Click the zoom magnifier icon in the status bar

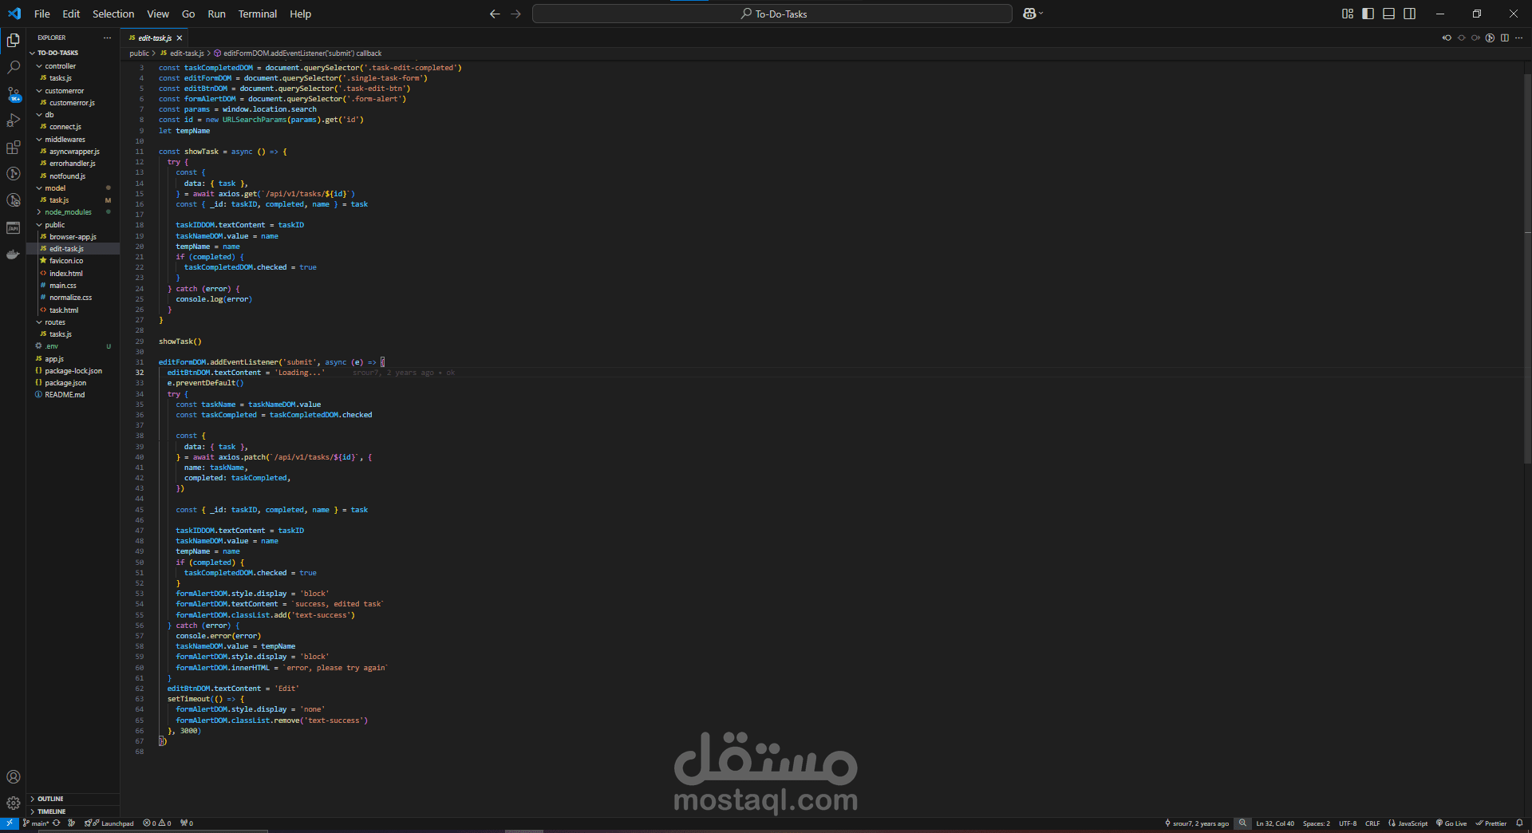[1242, 823]
